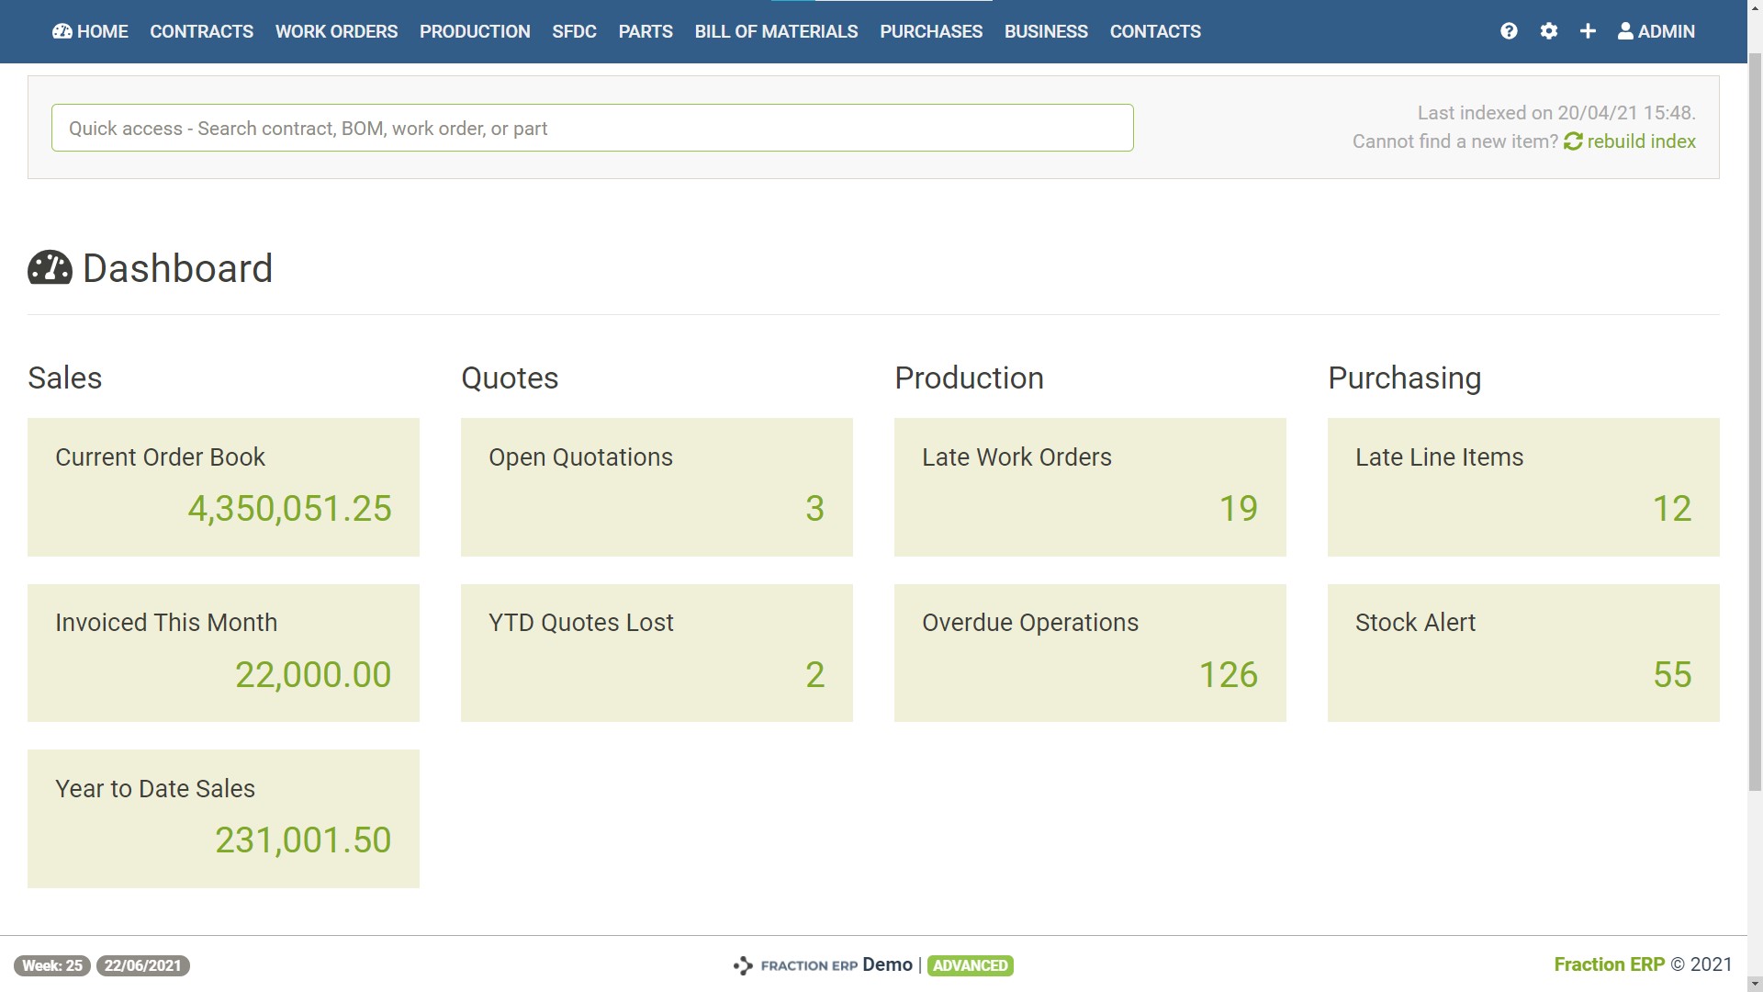Click the ADVANCED badge in the footer
1763x992 pixels.
(971, 965)
